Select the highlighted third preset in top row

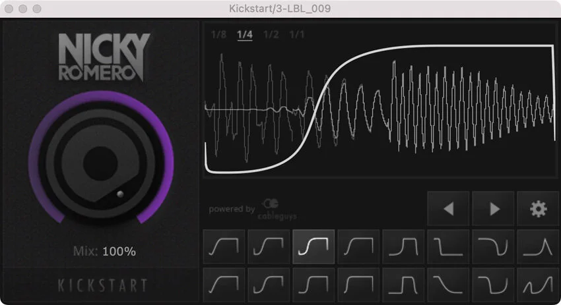tap(313, 247)
